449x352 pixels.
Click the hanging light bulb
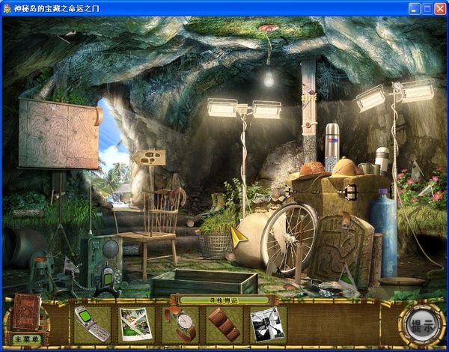(x=269, y=79)
